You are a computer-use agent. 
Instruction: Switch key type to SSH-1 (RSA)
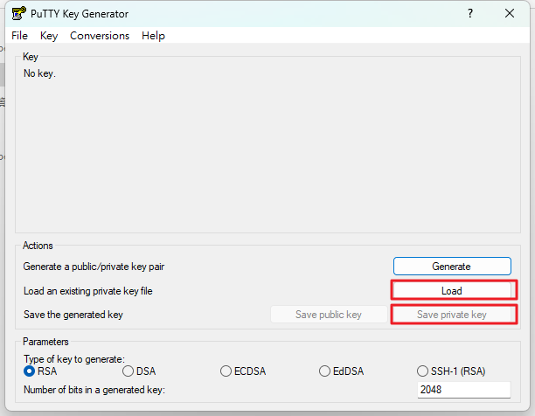(x=423, y=371)
